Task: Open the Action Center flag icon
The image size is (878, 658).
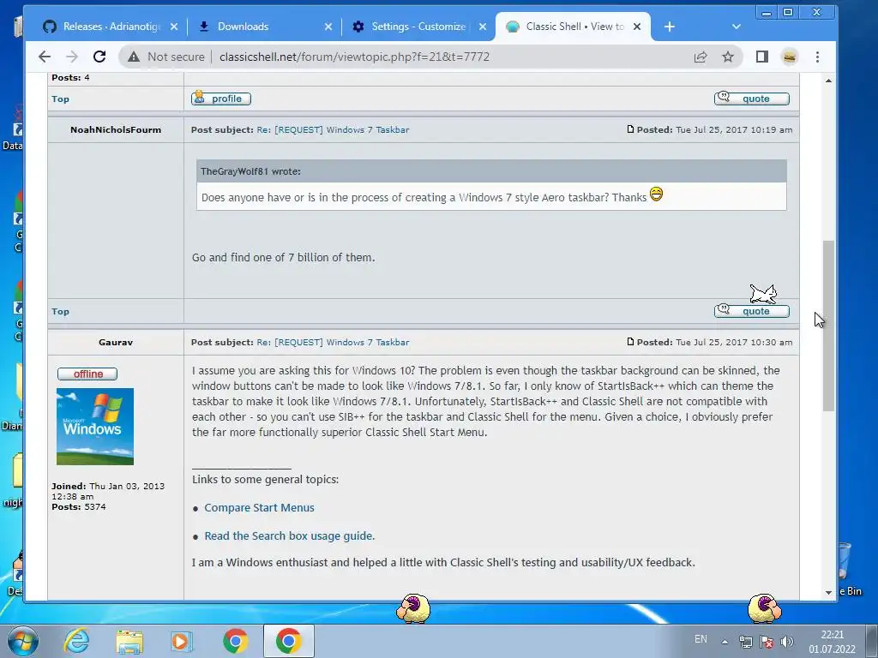Action: (x=767, y=642)
